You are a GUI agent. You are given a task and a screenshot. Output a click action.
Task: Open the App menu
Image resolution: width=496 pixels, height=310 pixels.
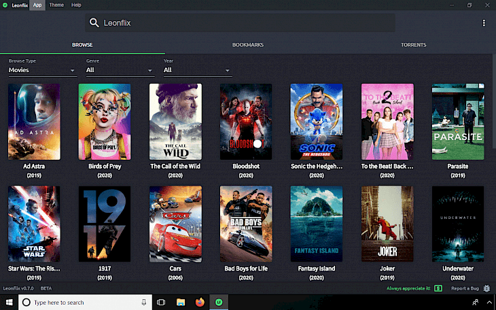37,5
